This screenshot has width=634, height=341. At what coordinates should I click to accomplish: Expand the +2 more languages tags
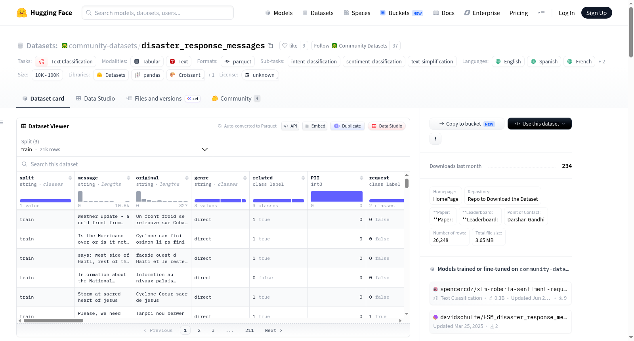(602, 61)
